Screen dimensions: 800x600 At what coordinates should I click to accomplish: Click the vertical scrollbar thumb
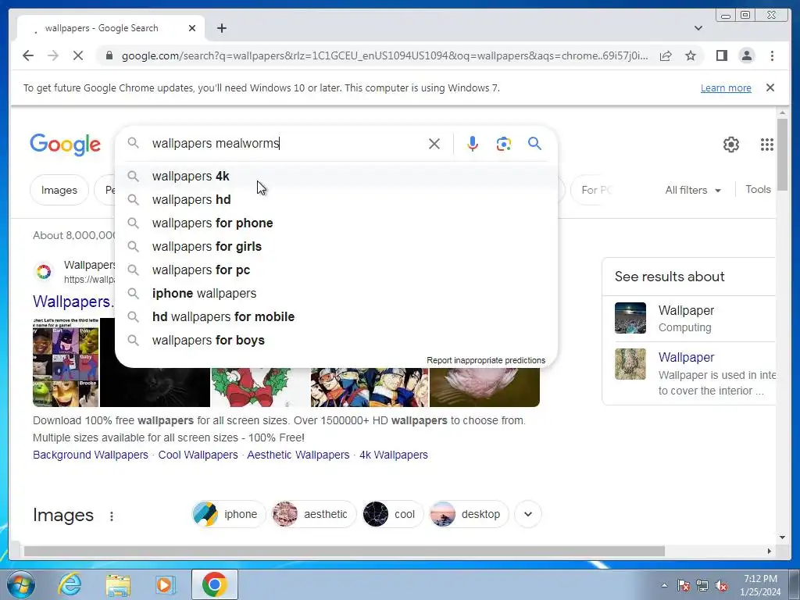pos(782,155)
